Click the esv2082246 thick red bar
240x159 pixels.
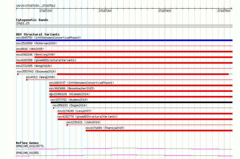[133, 57]
